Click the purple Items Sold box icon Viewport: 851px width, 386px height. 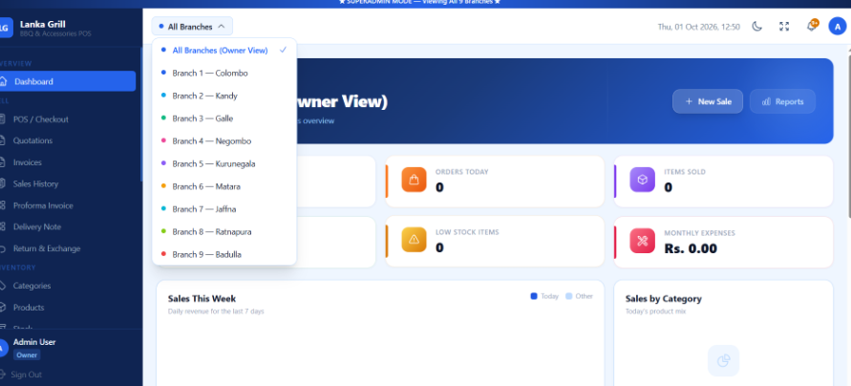(x=642, y=180)
